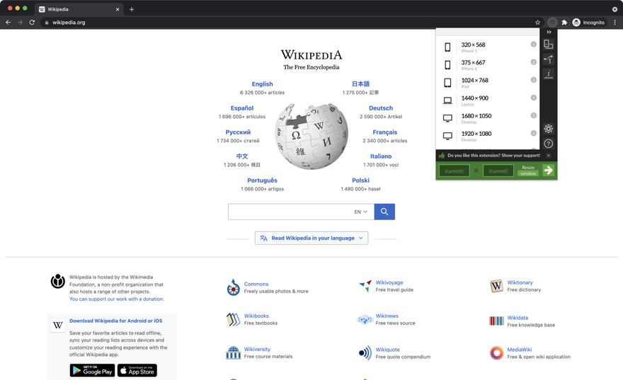Open the English Wikipedia link
This screenshot has width=623, height=380.
[x=262, y=84]
